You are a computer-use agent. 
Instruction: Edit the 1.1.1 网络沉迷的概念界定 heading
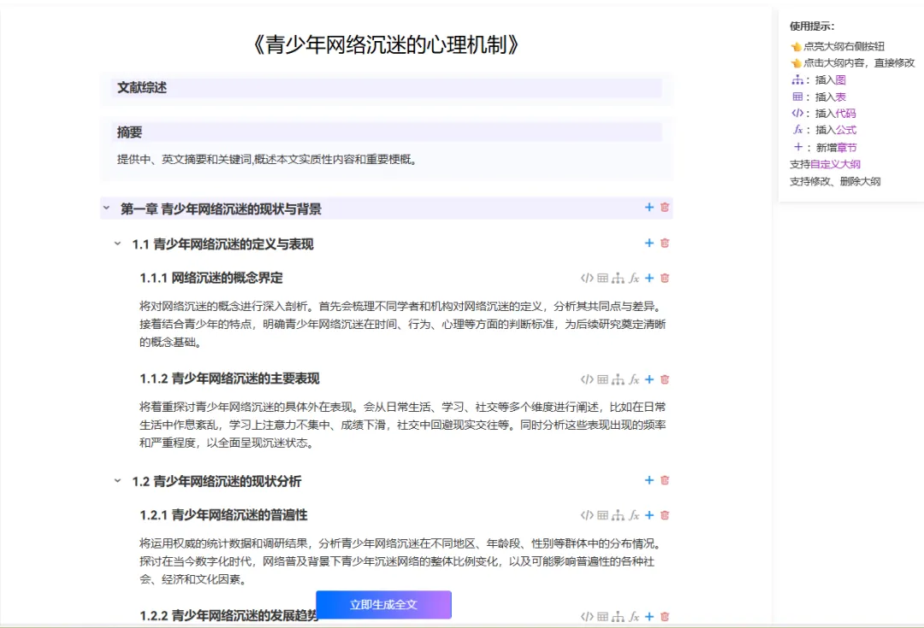211,278
